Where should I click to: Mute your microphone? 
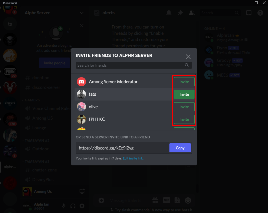(63, 206)
